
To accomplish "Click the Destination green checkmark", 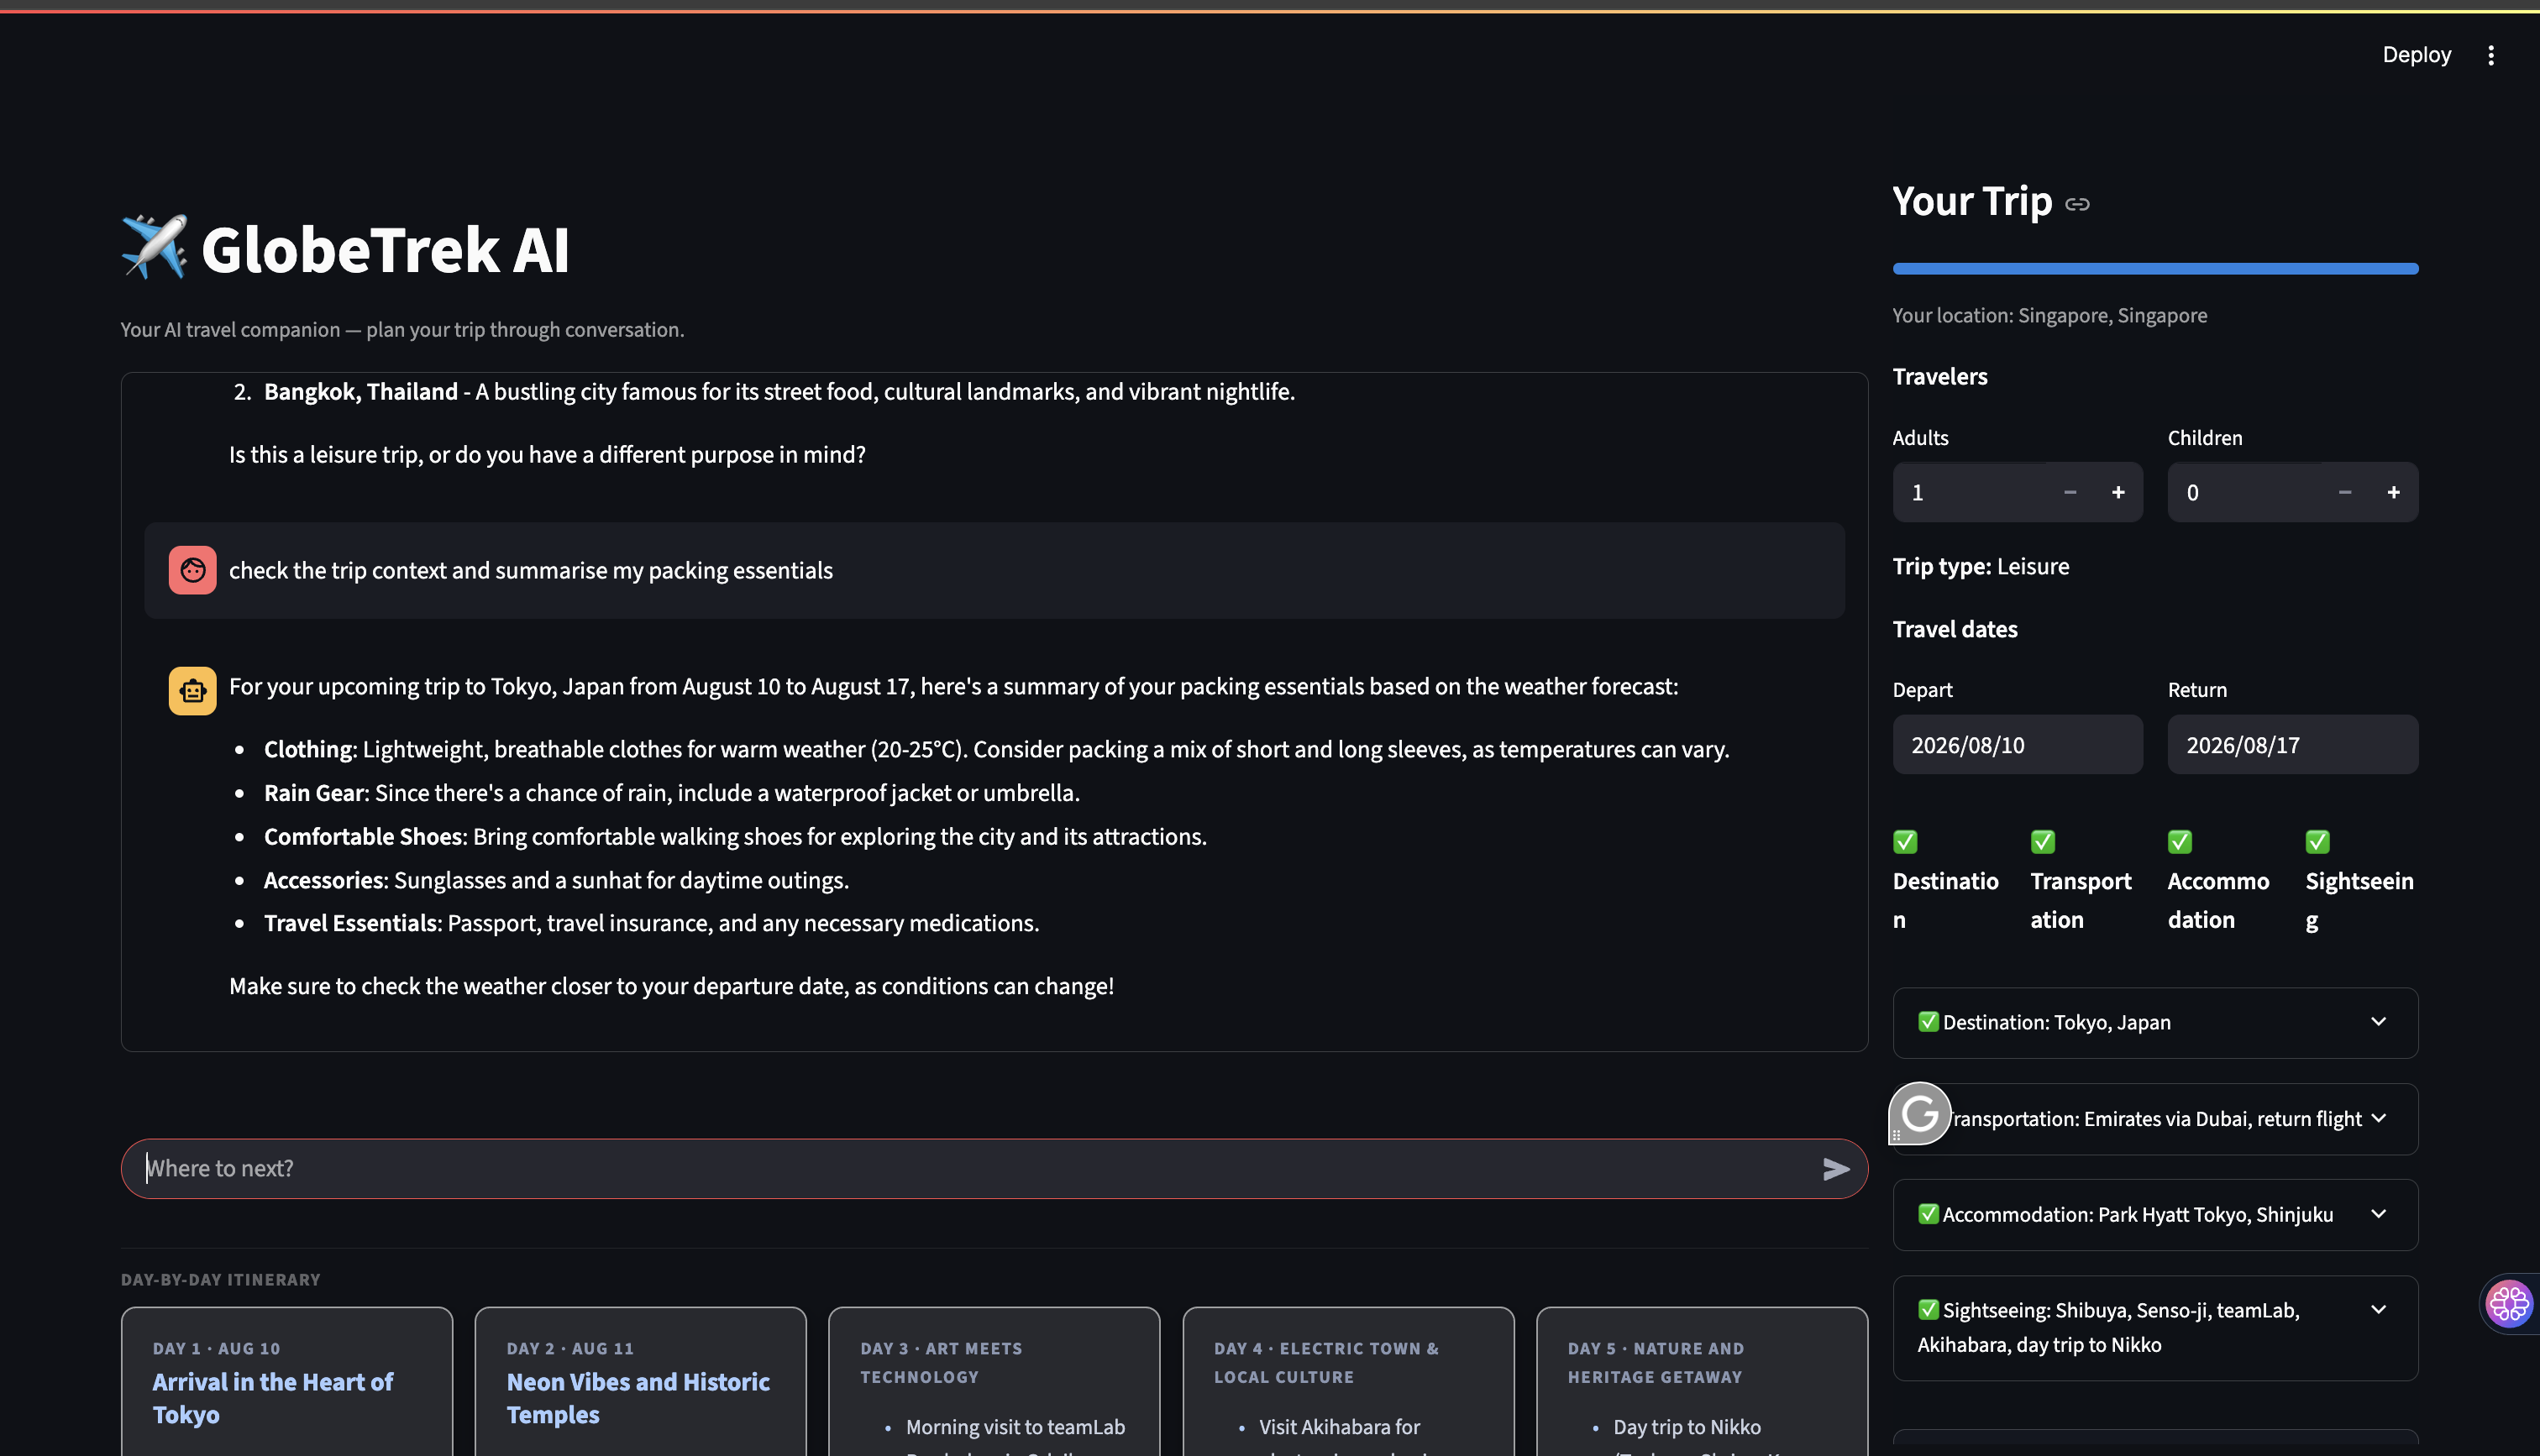I will 1905,842.
